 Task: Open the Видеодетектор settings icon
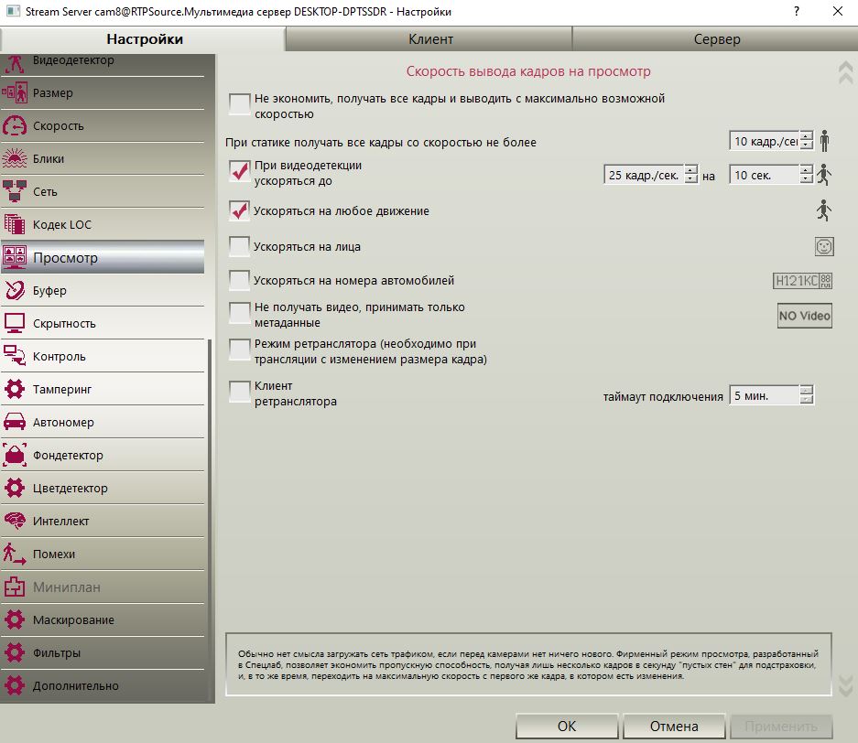click(15, 63)
